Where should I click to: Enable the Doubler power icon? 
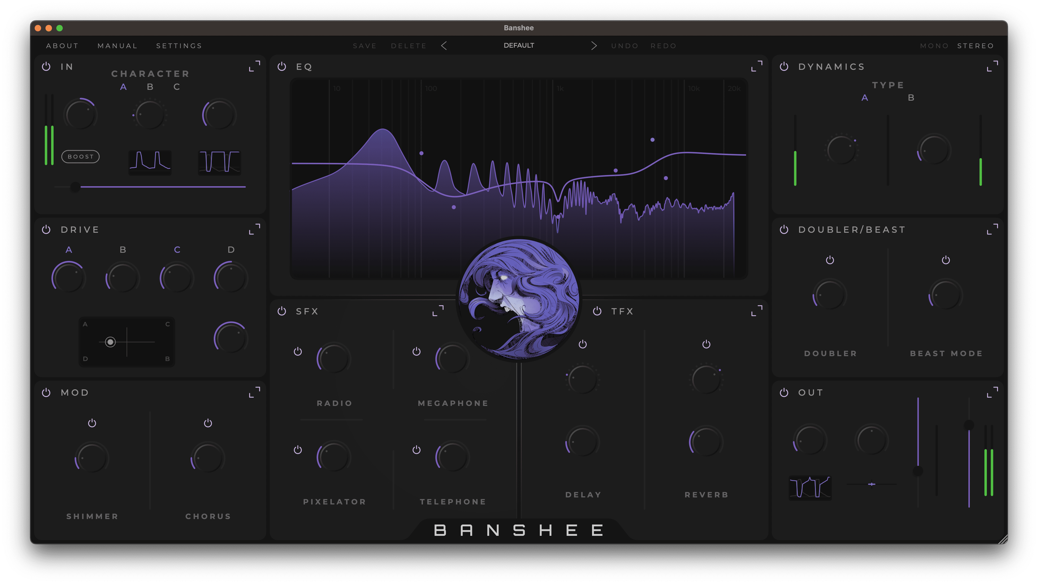[830, 260]
